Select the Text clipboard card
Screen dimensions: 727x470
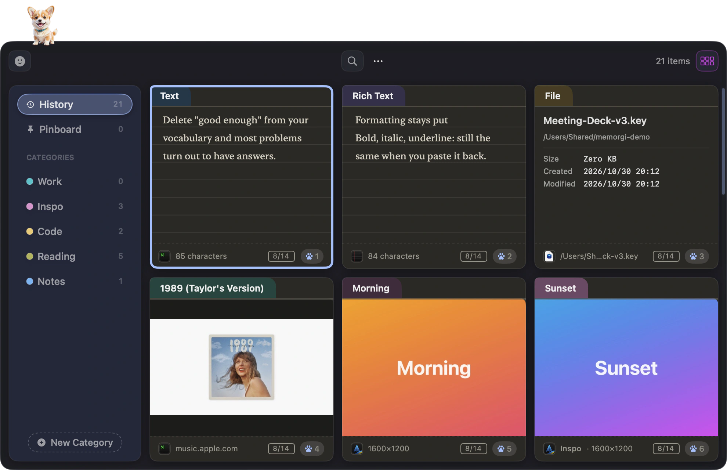tap(242, 177)
